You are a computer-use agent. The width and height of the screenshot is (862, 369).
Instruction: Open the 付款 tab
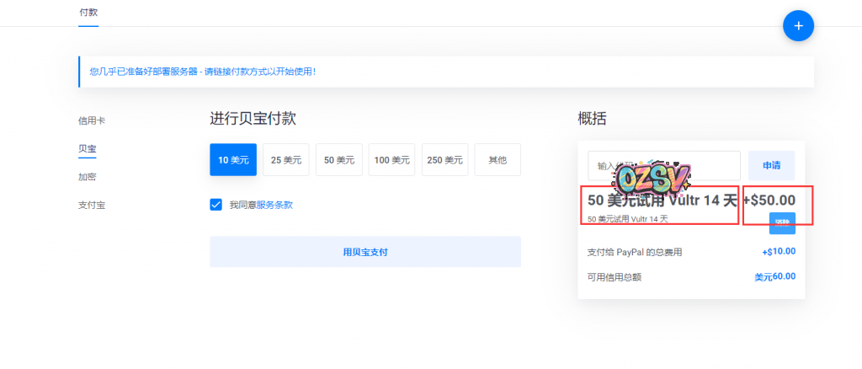point(88,13)
